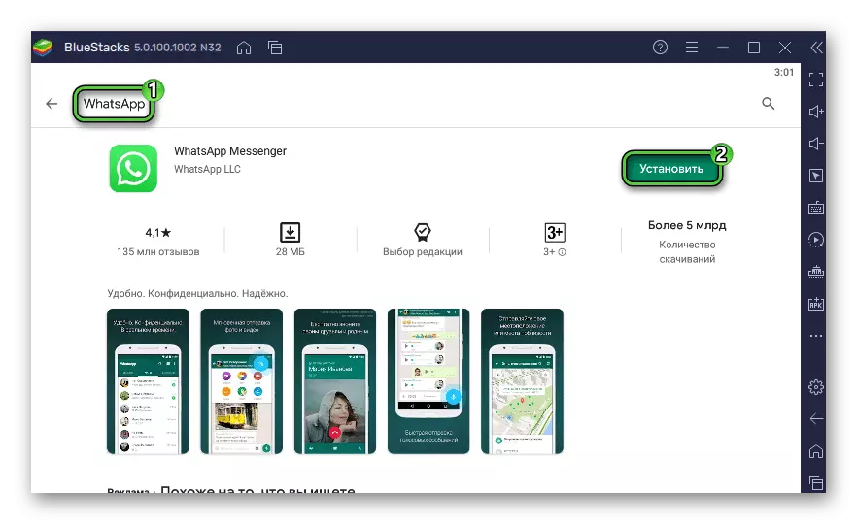Click the 3+ age rating icon
The image size is (857, 524).
(x=555, y=233)
